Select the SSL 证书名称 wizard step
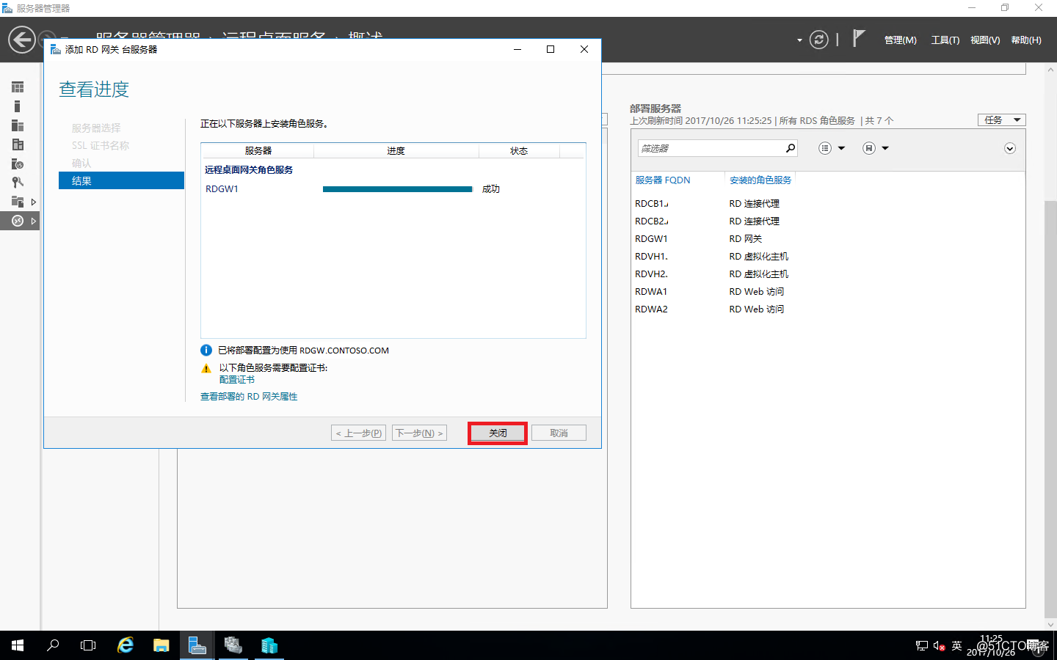This screenshot has width=1057, height=660. point(101,145)
